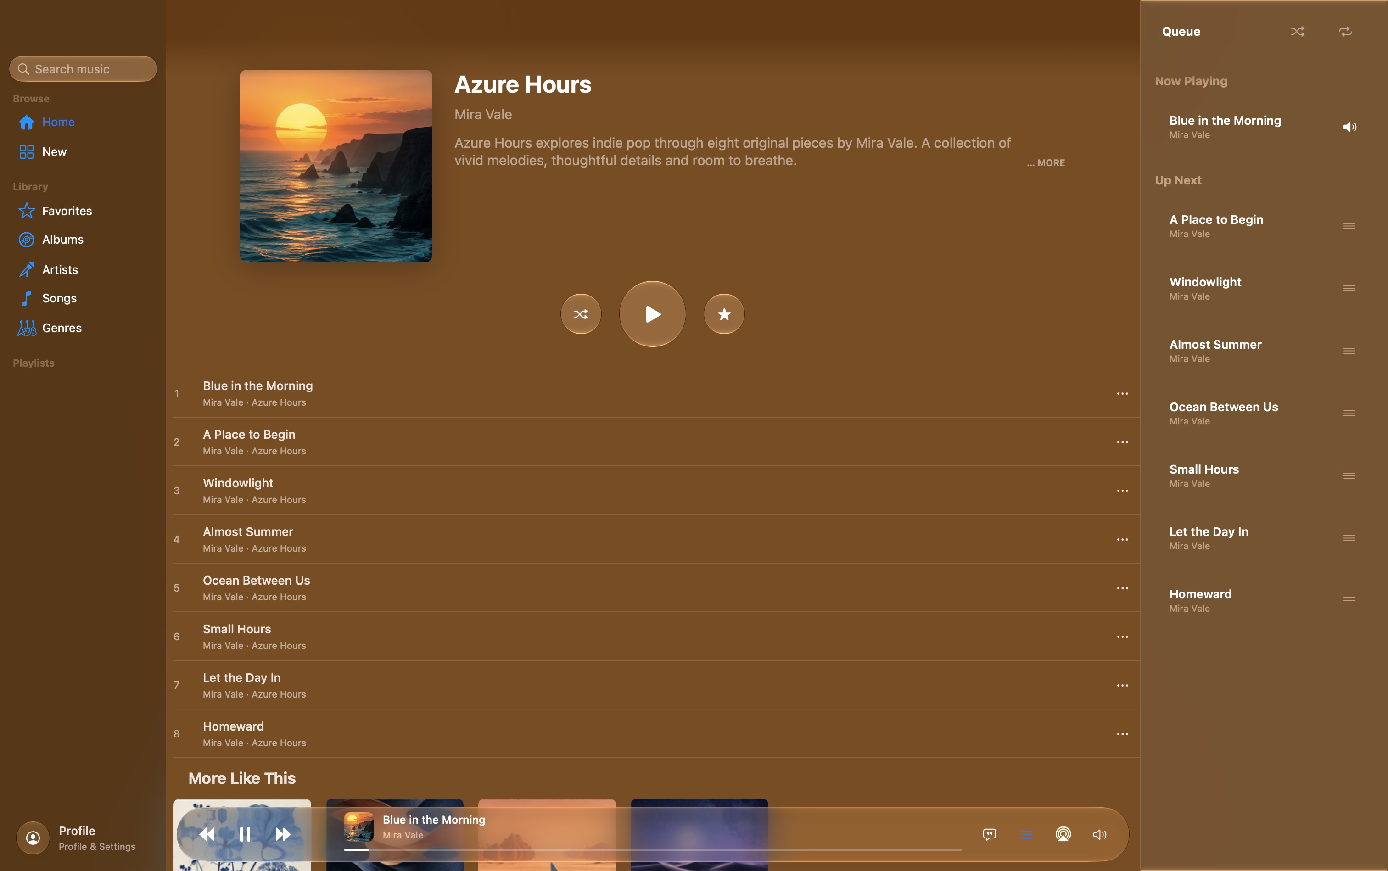This screenshot has height=871, width=1388.
Task: Open more options for Windowlight track
Action: tap(1122, 491)
